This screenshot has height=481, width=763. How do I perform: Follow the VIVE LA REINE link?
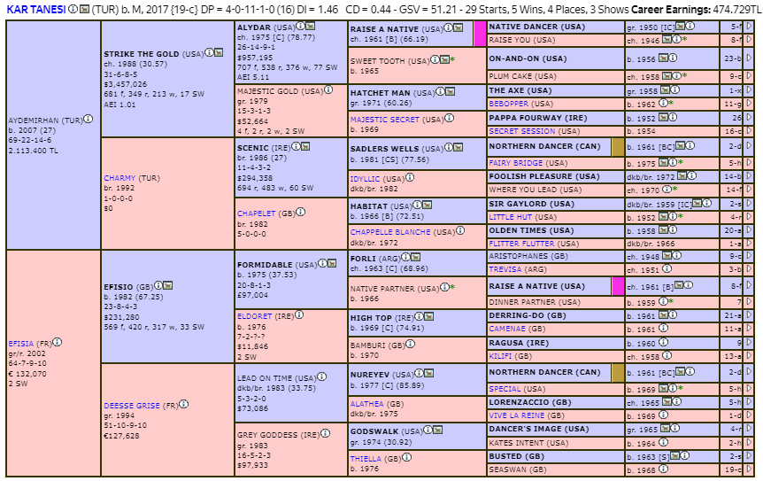[x=516, y=415]
